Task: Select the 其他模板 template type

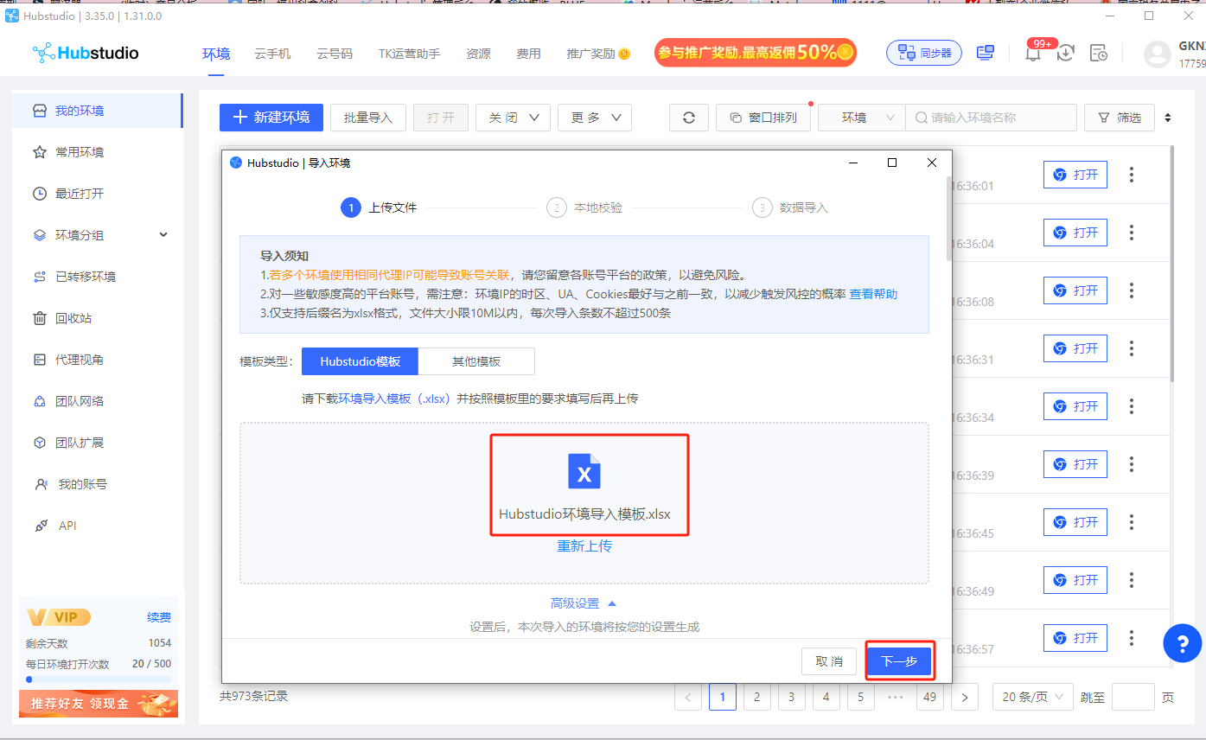Action: (x=476, y=361)
